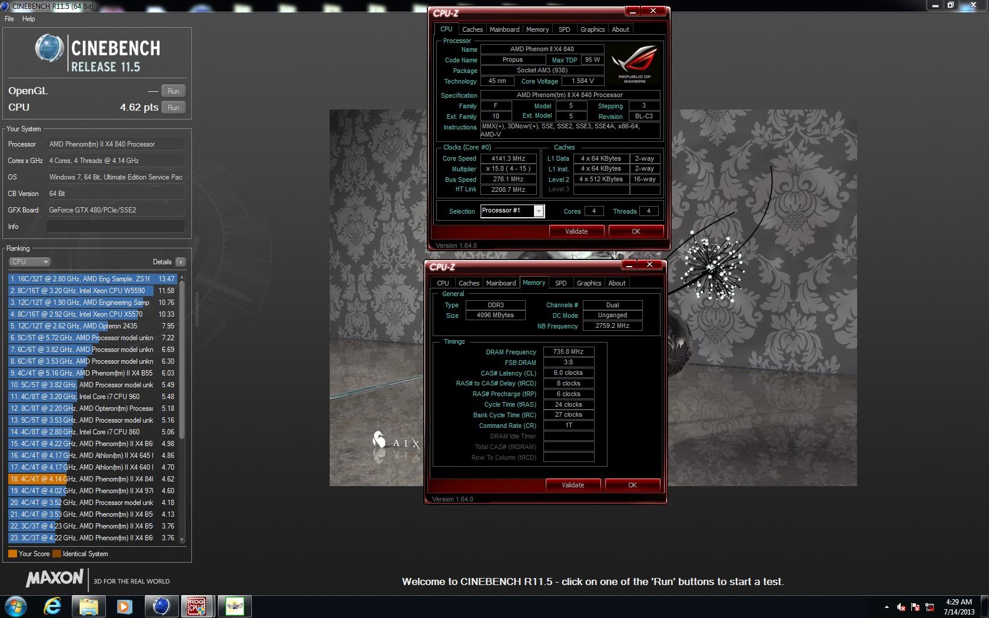Image resolution: width=989 pixels, height=618 pixels.
Task: Run the CPU benchmark
Action: pos(173,108)
